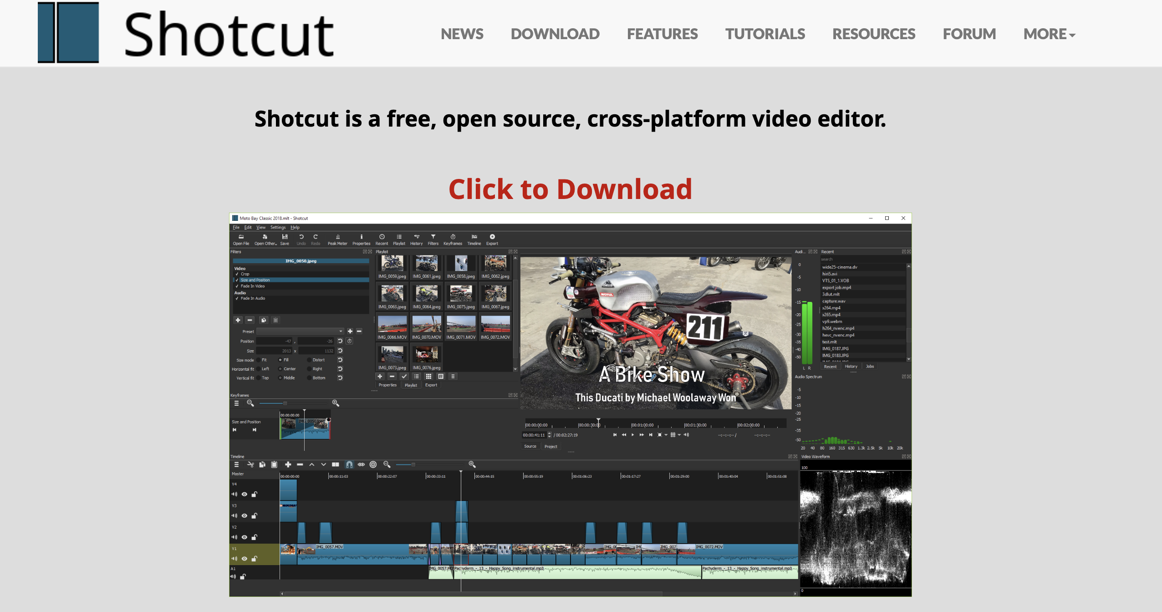
Task: Open the Settings menu
Action: (x=278, y=227)
